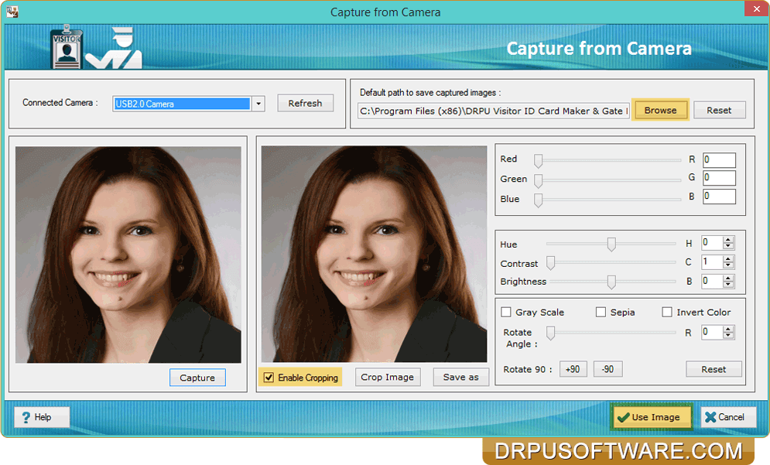
Task: Click the question mark icon on Help
Action: tap(26, 416)
